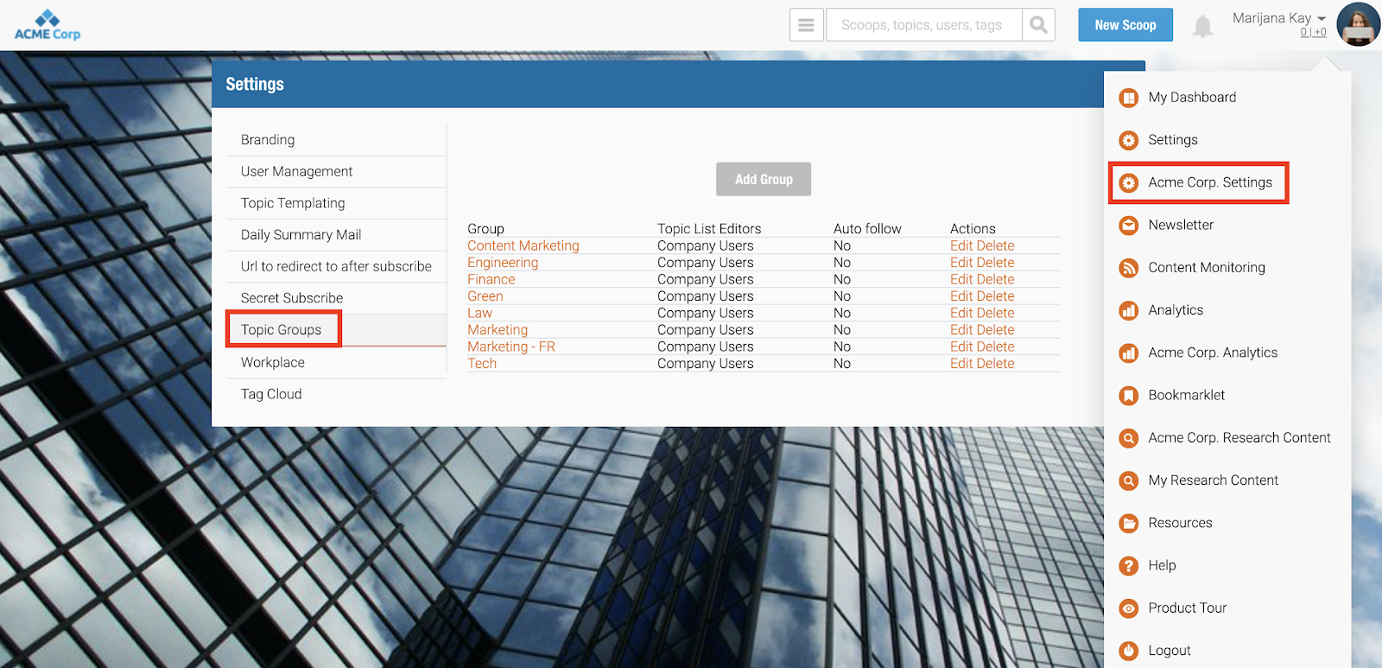The width and height of the screenshot is (1382, 668).
Task: Click the Acme Corp. Research Content icon
Action: 1128,438
